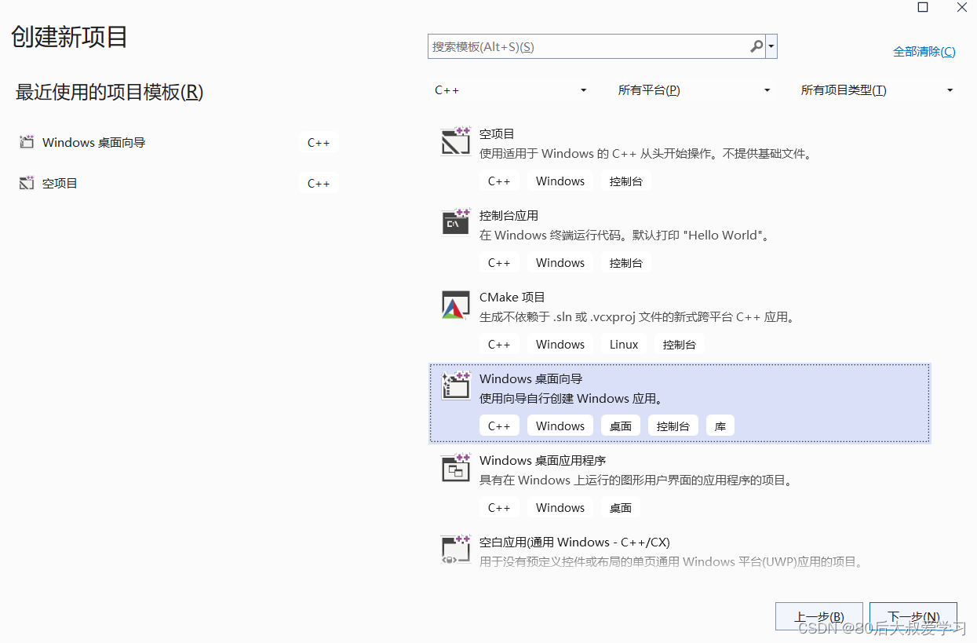Click the 空白应用(通用 Windows - C++/CX) icon
The image size is (977, 643).
click(455, 550)
